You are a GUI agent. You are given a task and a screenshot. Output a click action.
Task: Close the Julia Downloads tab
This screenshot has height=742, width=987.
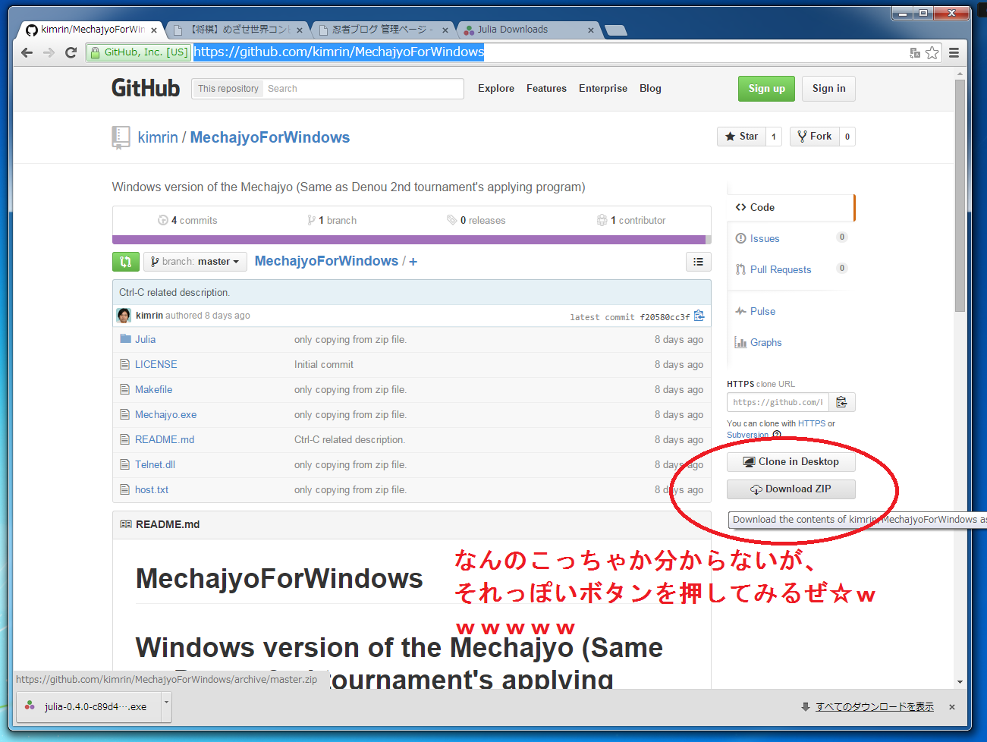click(x=591, y=30)
